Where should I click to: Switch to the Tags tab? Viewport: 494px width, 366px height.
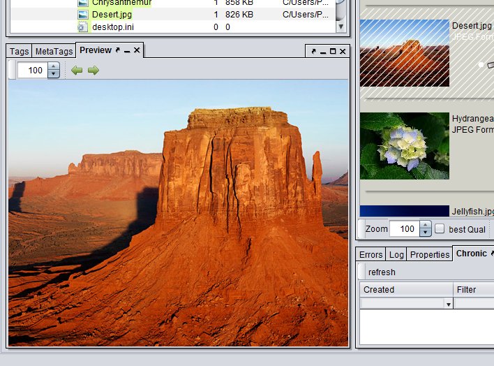point(20,51)
